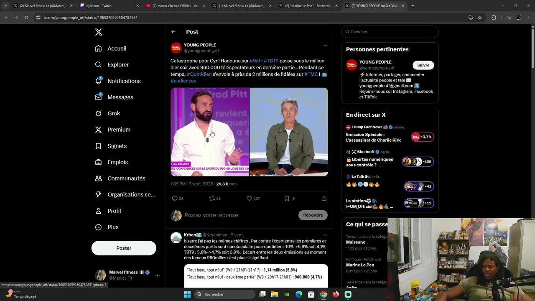The width and height of the screenshot is (535, 301).
Task: Open Le Talk So live space
Action: (x=390, y=182)
